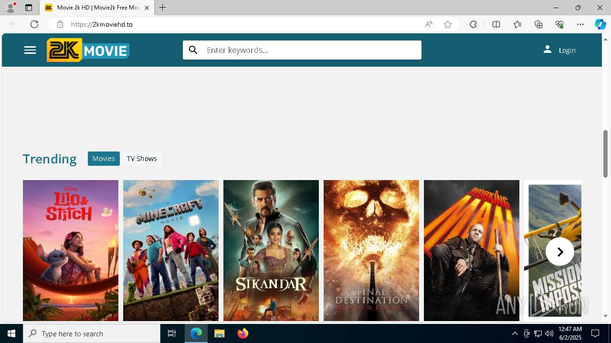The height and width of the screenshot is (343, 611).
Task: Click scrollbar down arrow
Action: [x=606, y=316]
